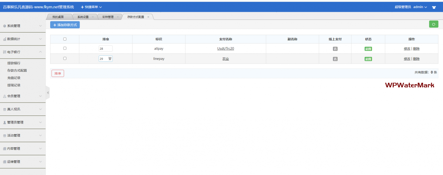
Task: Click the 数据统计 chart icon
Action: (x=5, y=39)
